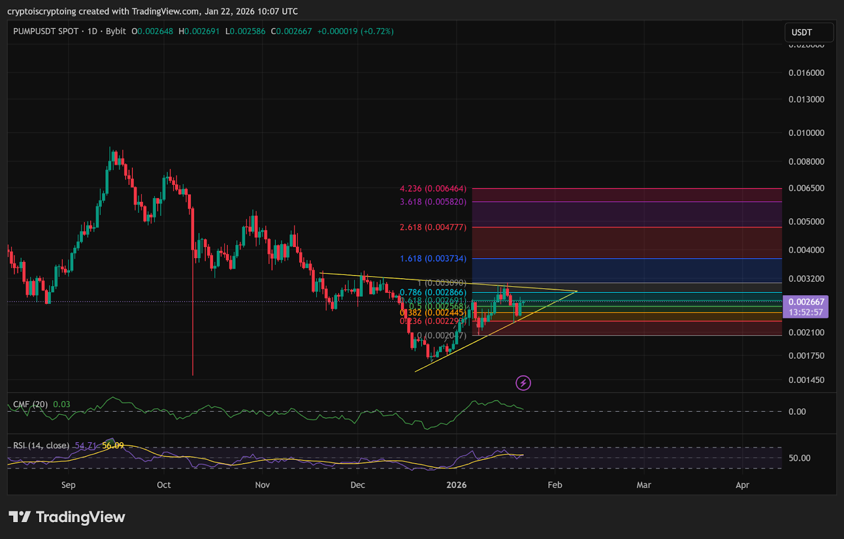Click the Oct label on time axis

pyautogui.click(x=164, y=485)
